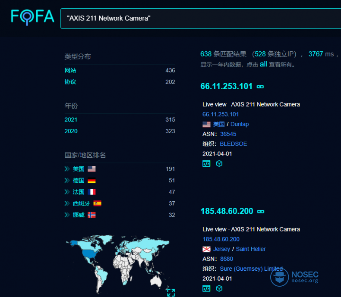Click the blue 66.11.253.101 host link
The width and height of the screenshot is (341, 297).
(x=221, y=114)
